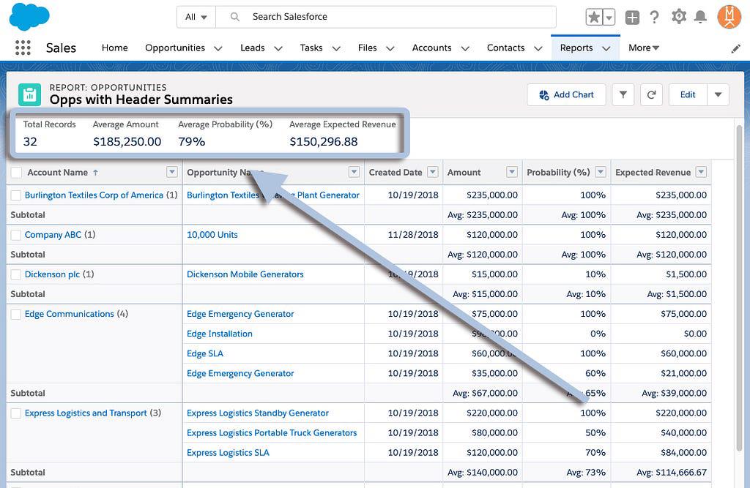Check the Company ABC row checkbox
This screenshot has height=488, width=750.
click(16, 235)
